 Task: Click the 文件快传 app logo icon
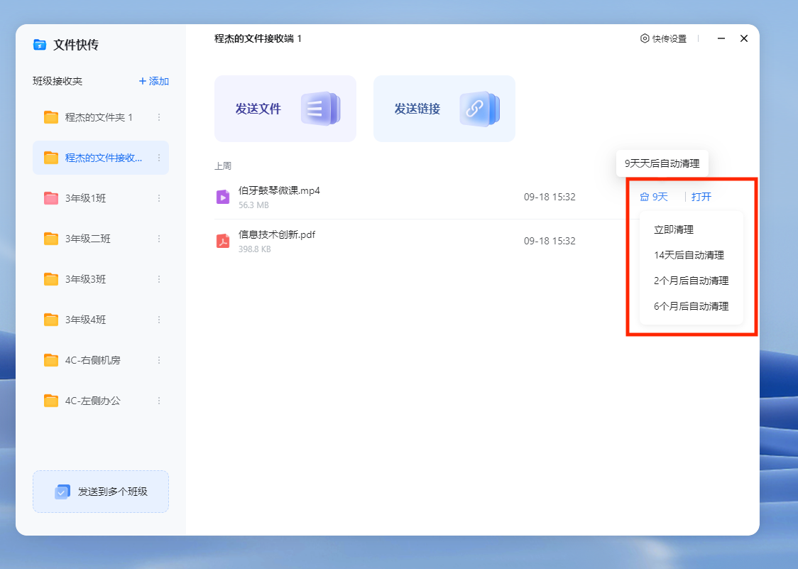40,44
